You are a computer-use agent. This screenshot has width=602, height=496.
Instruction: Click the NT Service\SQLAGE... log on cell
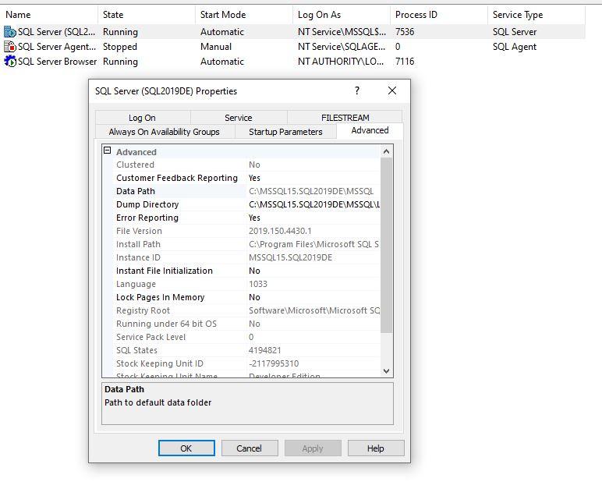[x=342, y=47]
